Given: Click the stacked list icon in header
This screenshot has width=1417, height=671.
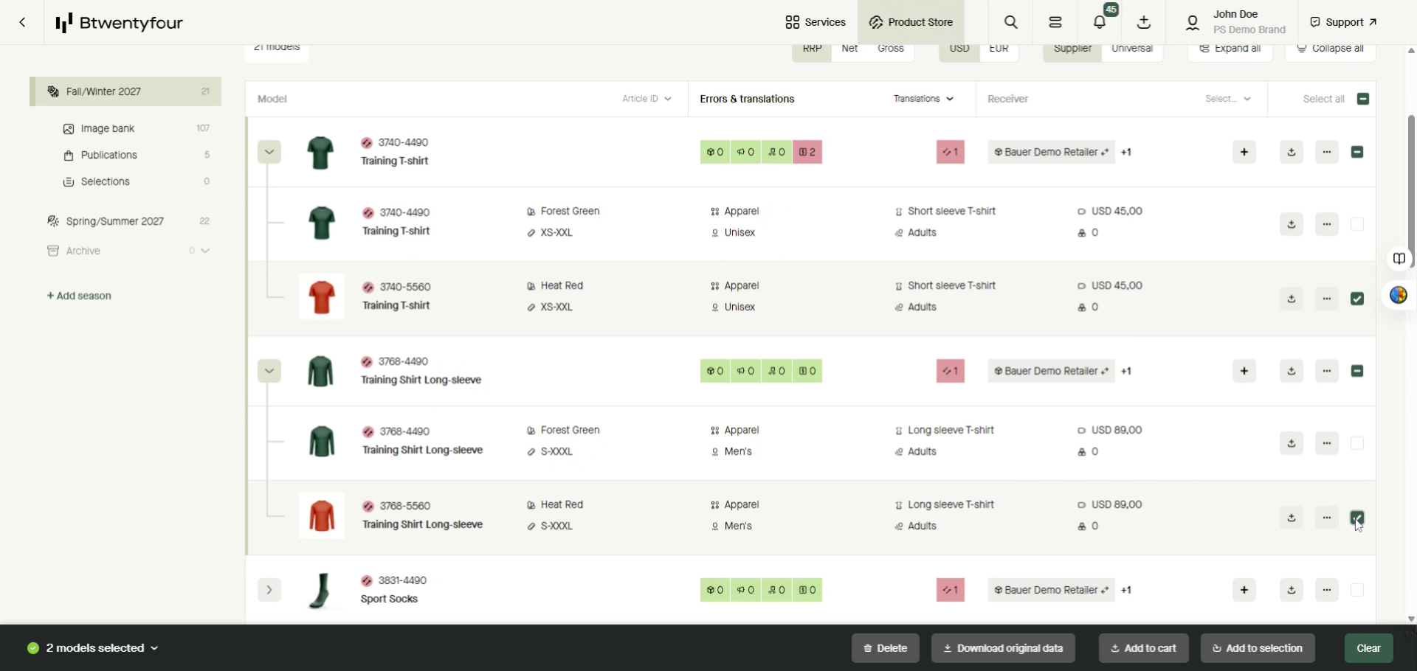Looking at the screenshot, I should (x=1055, y=22).
